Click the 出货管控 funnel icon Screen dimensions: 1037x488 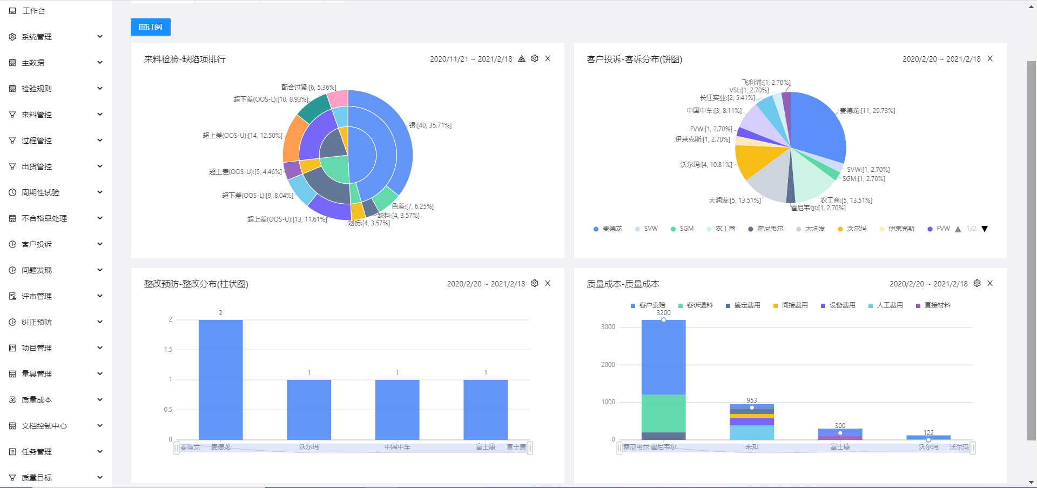click(x=12, y=166)
